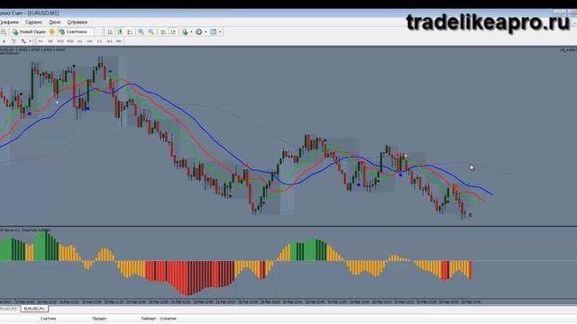Toggle chart shift from right edge
This screenshot has width=577, height=324.
[173, 32]
